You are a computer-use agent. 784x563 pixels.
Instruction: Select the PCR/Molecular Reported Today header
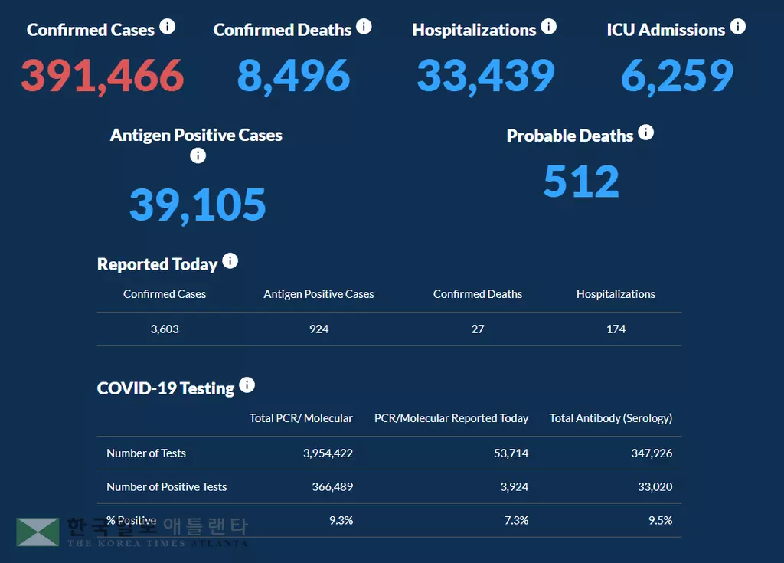[x=451, y=418]
